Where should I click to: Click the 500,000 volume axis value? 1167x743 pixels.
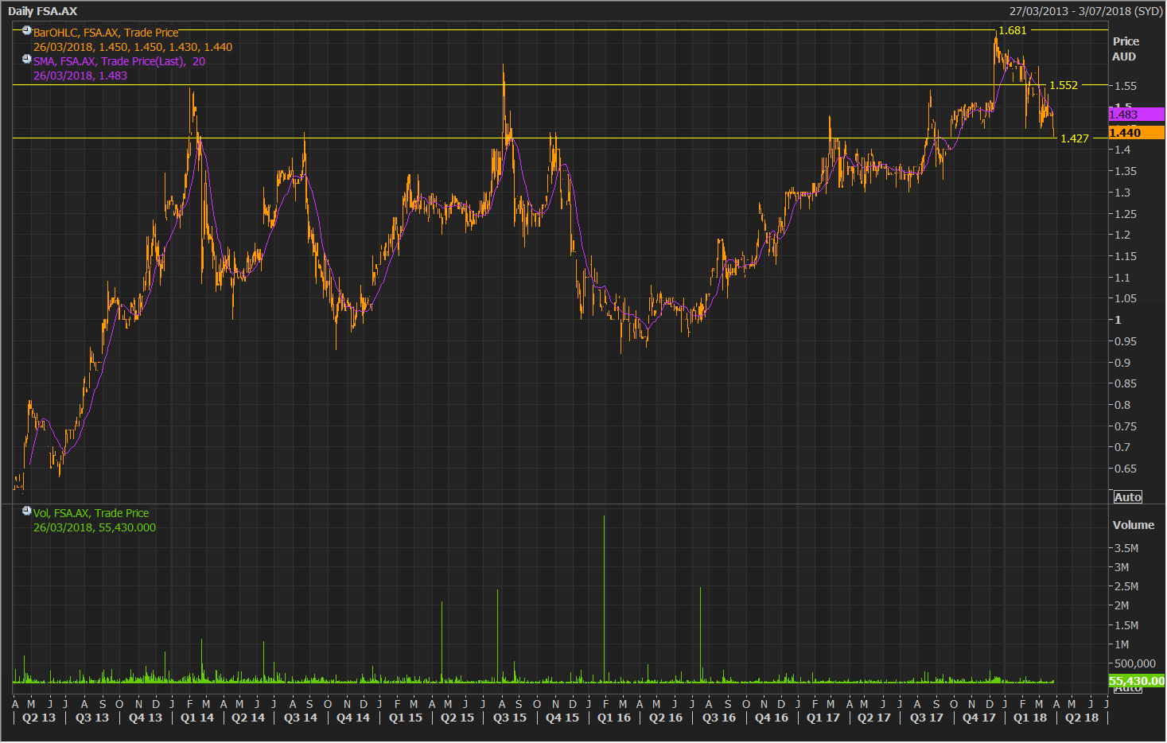pyautogui.click(x=1135, y=663)
